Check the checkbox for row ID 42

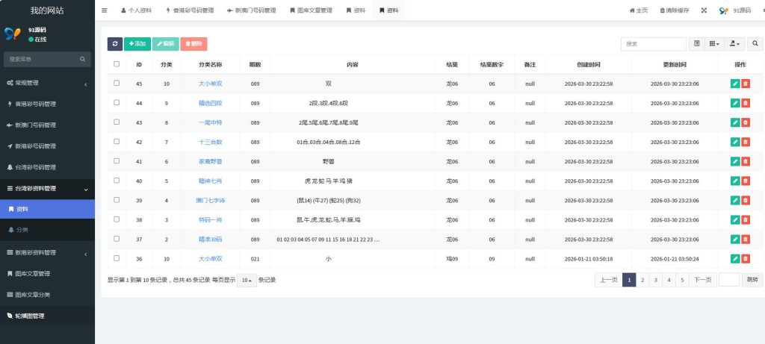[x=116, y=141]
